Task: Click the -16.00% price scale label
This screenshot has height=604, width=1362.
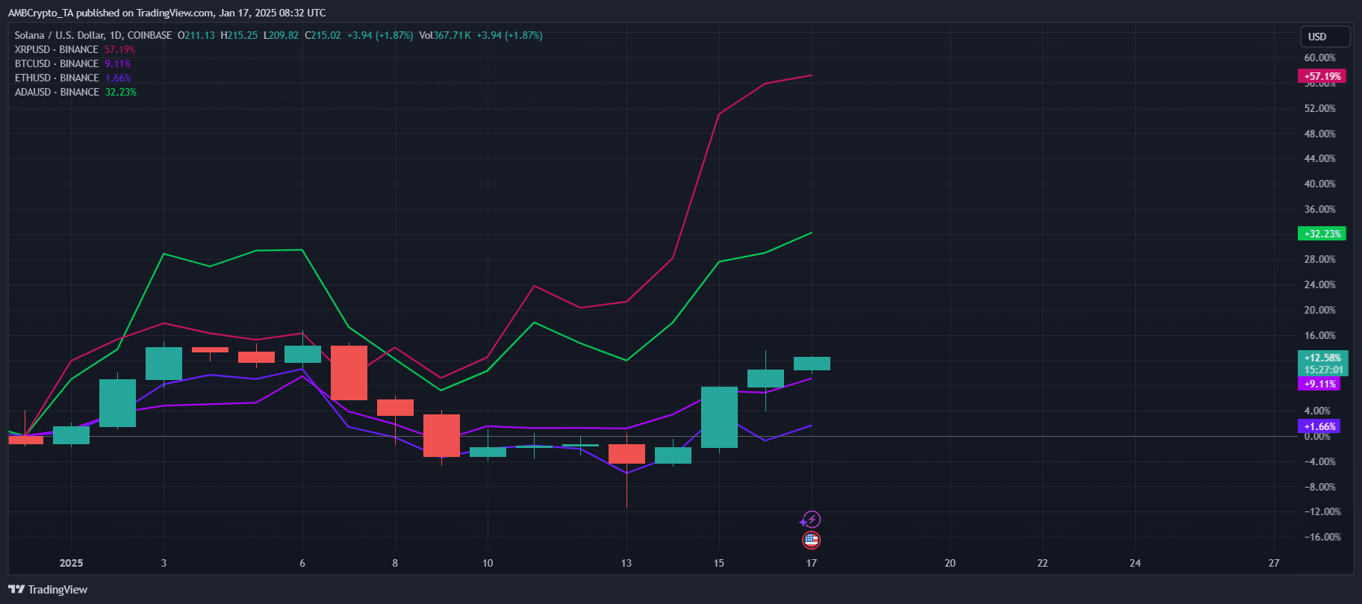Action: pyautogui.click(x=1322, y=537)
